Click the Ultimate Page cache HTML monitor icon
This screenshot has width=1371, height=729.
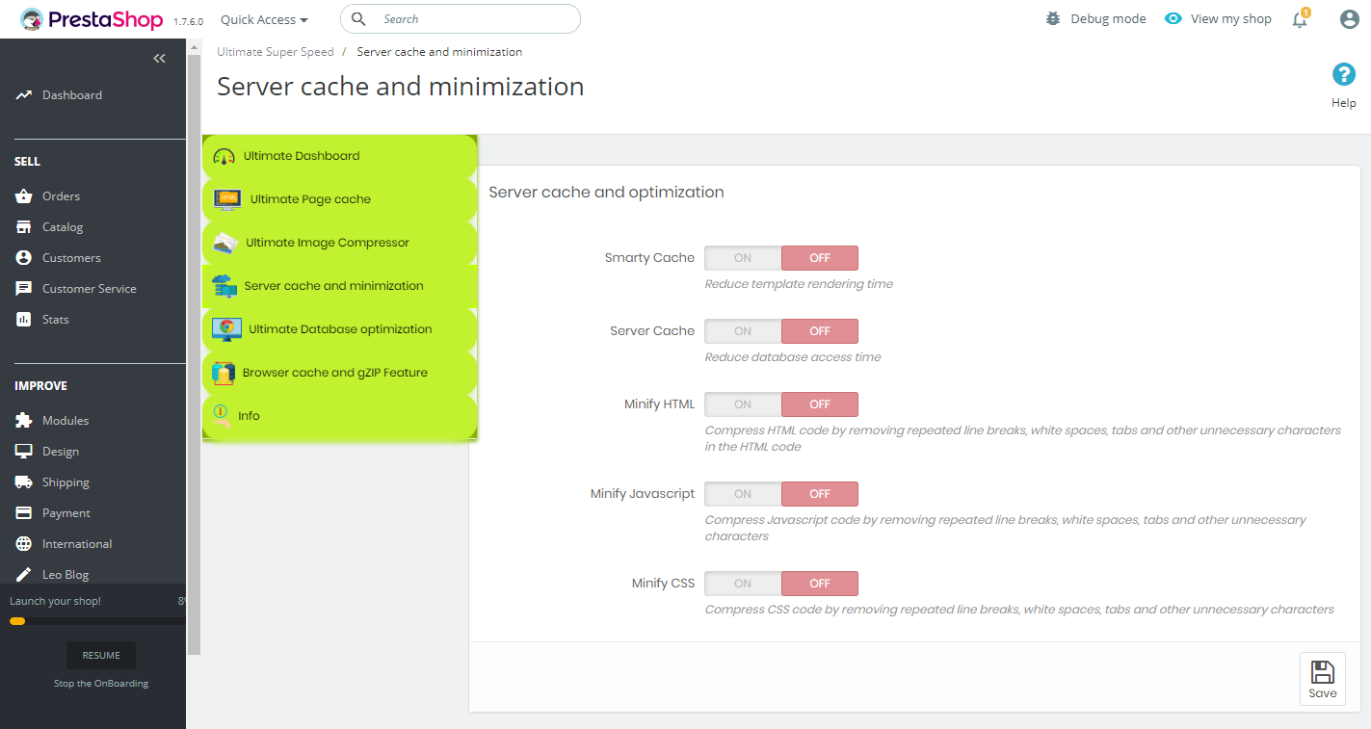[227, 199]
